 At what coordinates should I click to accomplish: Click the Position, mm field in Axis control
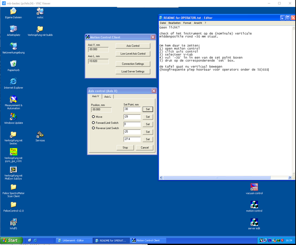point(101,109)
